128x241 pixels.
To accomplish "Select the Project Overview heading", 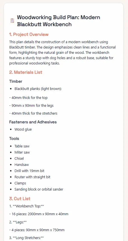I will (29, 34).
